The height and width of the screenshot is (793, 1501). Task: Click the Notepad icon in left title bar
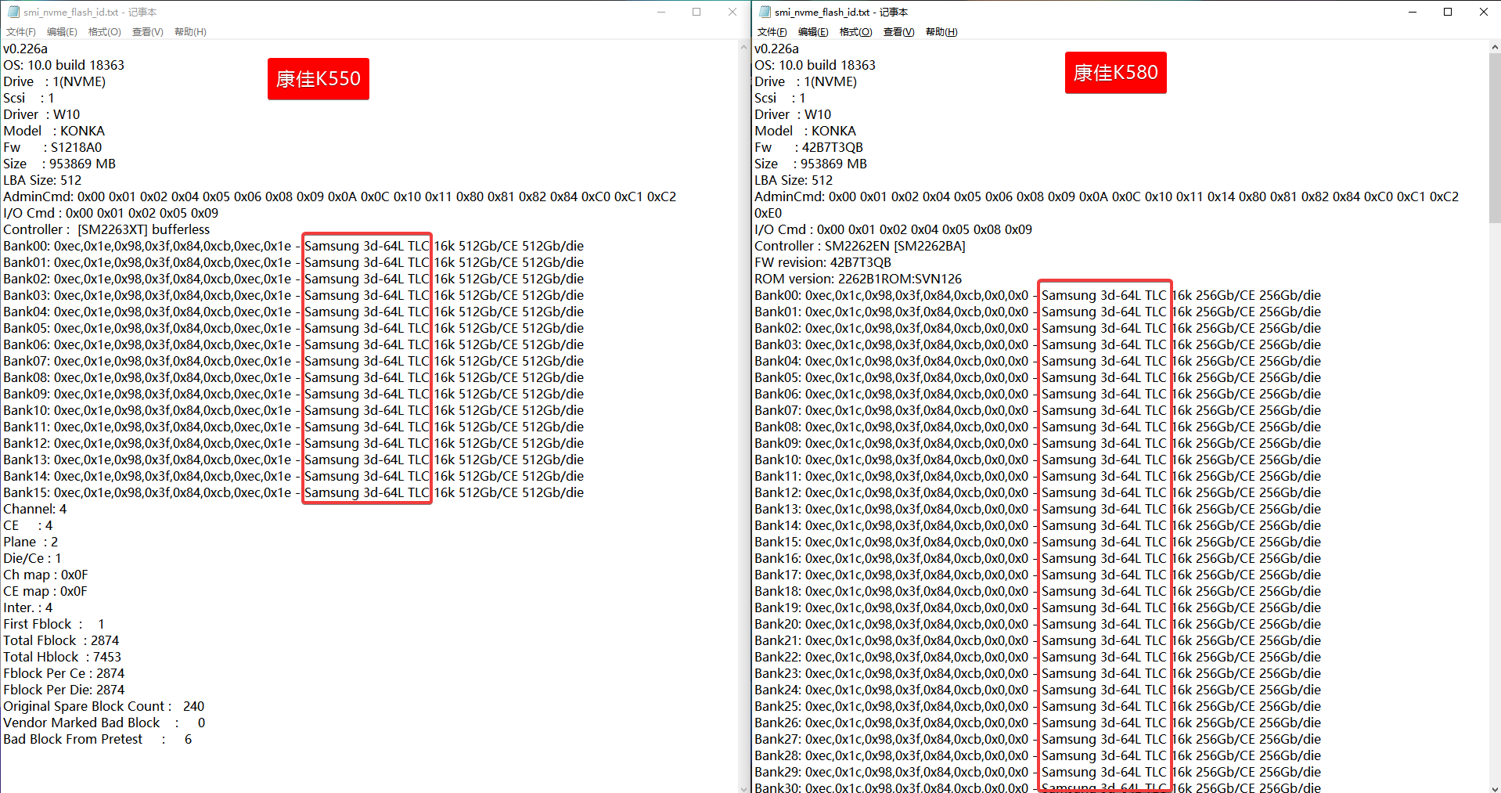(13, 12)
